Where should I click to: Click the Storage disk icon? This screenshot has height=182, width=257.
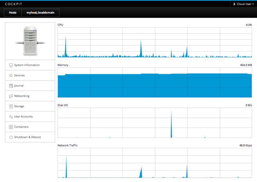(11, 106)
